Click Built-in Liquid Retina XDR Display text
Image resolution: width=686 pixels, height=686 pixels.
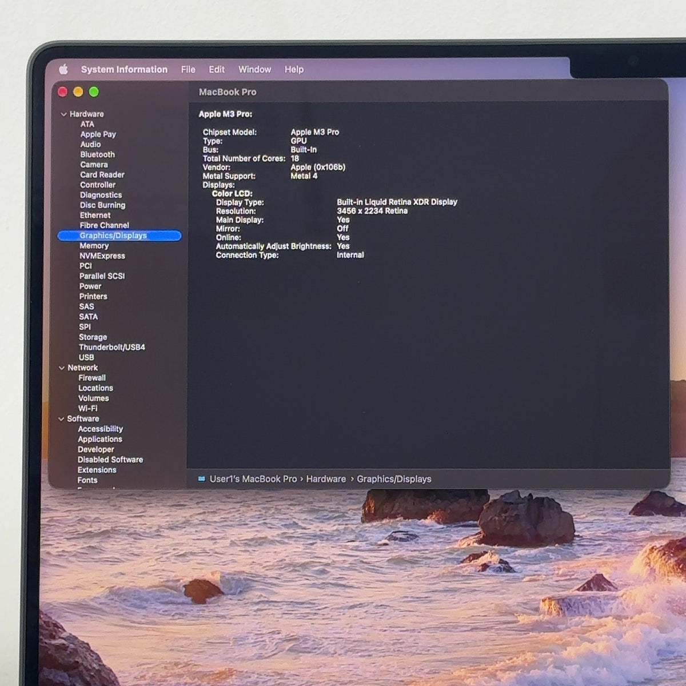pyautogui.click(x=397, y=202)
